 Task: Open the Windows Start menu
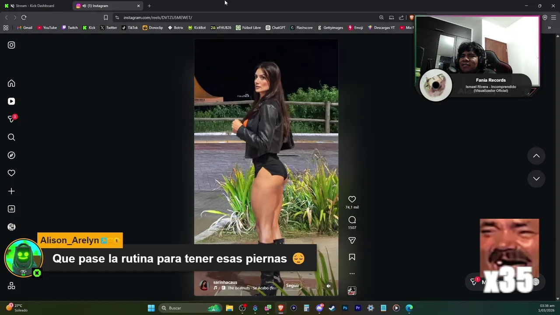[x=151, y=308]
